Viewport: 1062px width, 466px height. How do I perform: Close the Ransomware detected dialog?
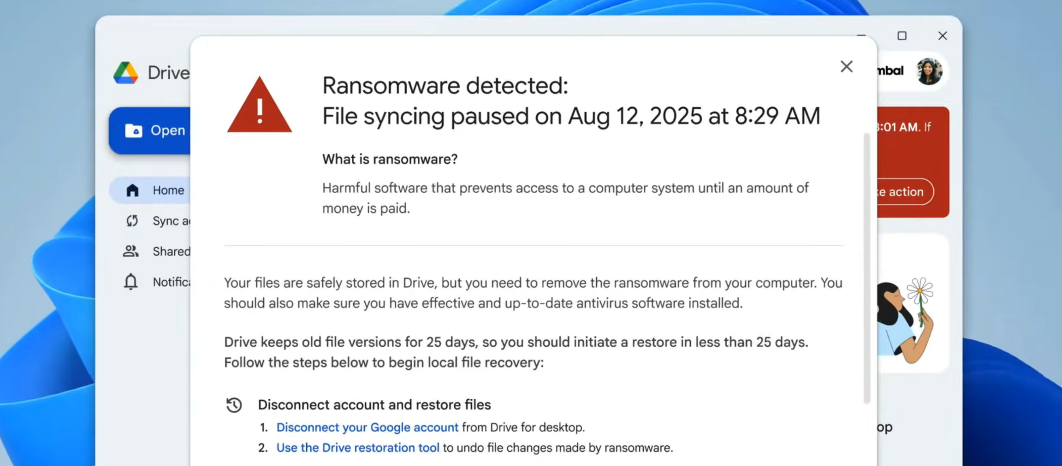846,67
